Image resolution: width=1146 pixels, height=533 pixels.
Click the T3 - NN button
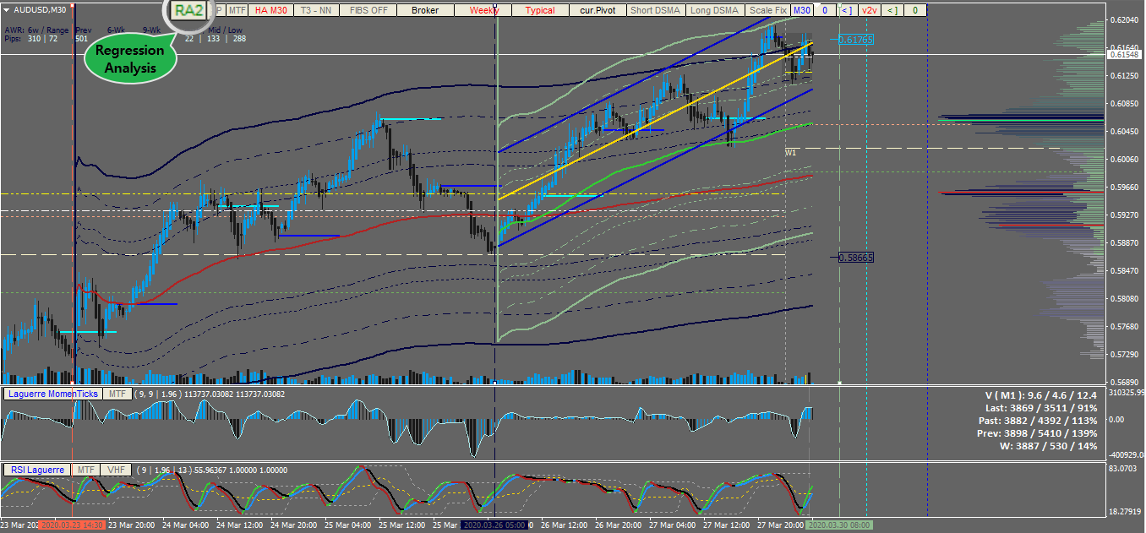[x=314, y=10]
